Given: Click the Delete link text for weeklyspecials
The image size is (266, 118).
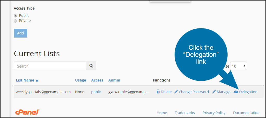Looking at the screenshot, I should [x=166, y=92].
